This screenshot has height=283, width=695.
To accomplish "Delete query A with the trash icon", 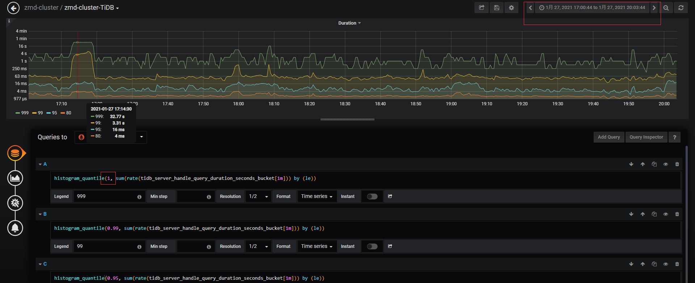I will [x=677, y=164].
